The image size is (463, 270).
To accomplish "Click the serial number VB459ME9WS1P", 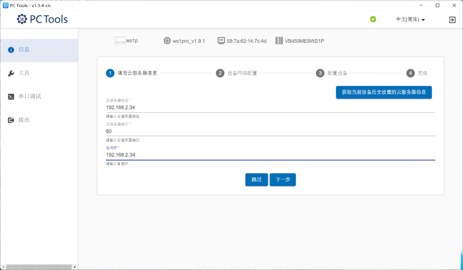I will (304, 41).
